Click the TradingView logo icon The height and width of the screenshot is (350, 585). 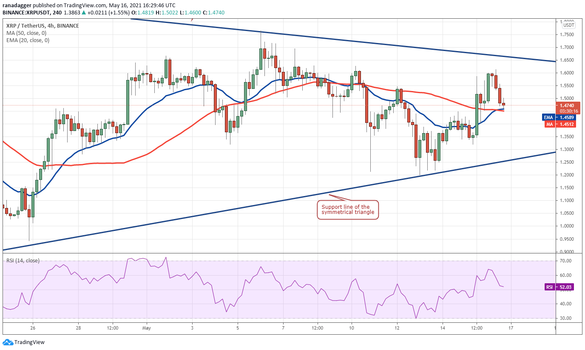click(x=8, y=342)
